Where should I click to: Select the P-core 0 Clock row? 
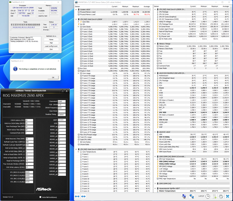115,29
